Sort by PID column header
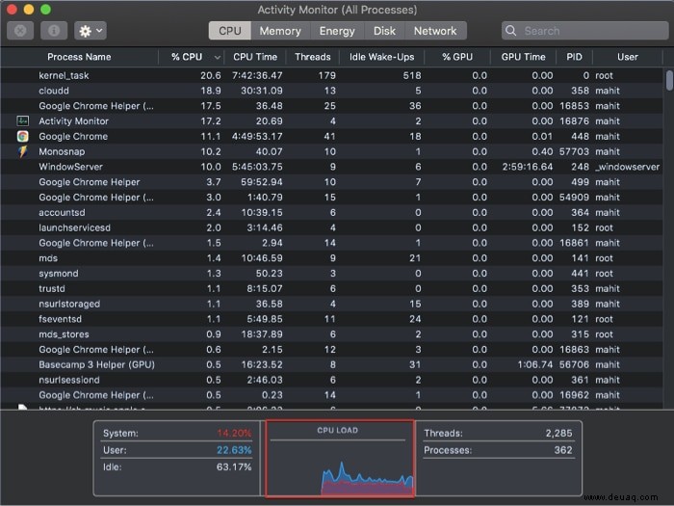Screen dimensions: 674x506 tap(574, 57)
